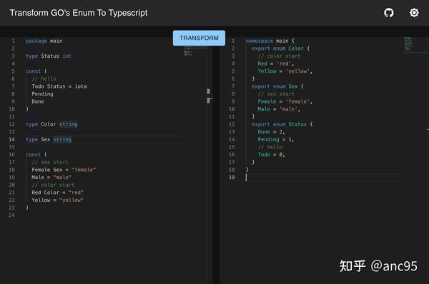Click 'export enum Color {' line in output
Screen dimensions: 429x284
coord(280,49)
